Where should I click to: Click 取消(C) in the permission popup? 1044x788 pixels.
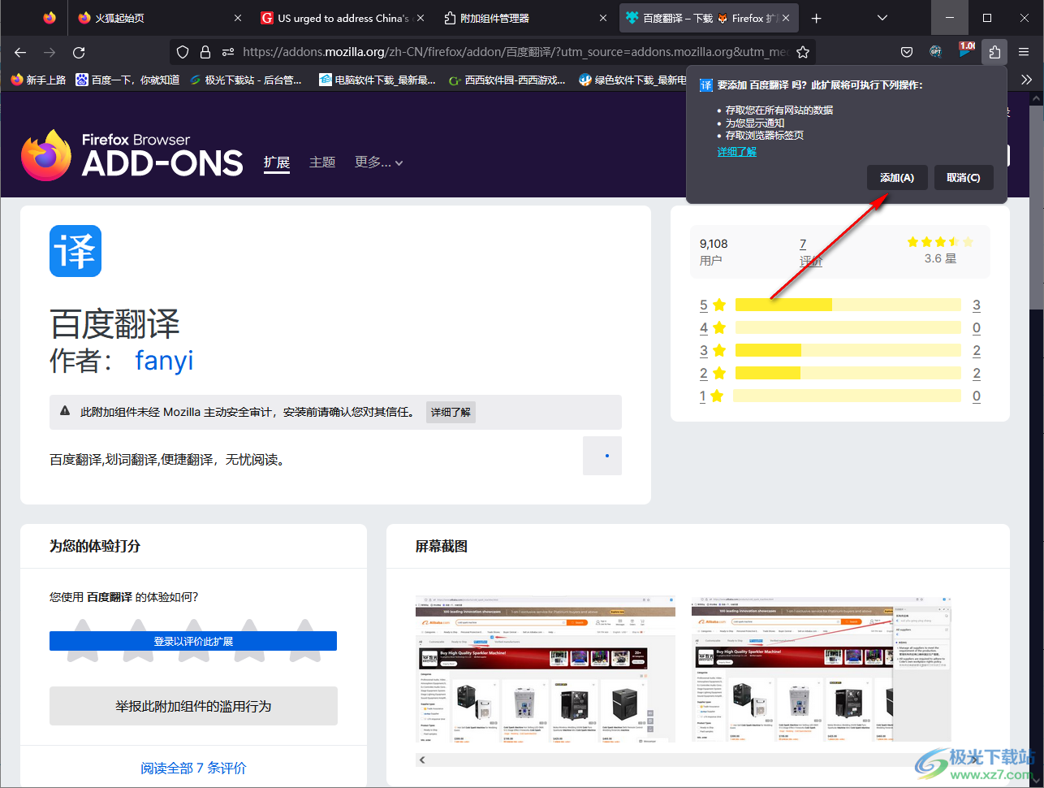tap(964, 178)
